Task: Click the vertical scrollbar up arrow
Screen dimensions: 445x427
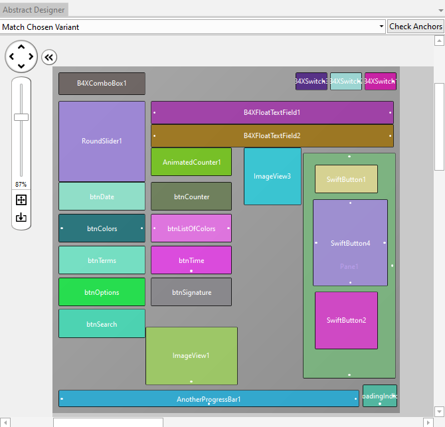Action: pos(439,41)
